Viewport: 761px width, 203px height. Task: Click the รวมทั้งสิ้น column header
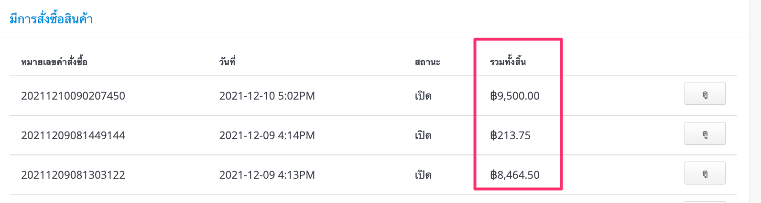pyautogui.click(x=508, y=61)
